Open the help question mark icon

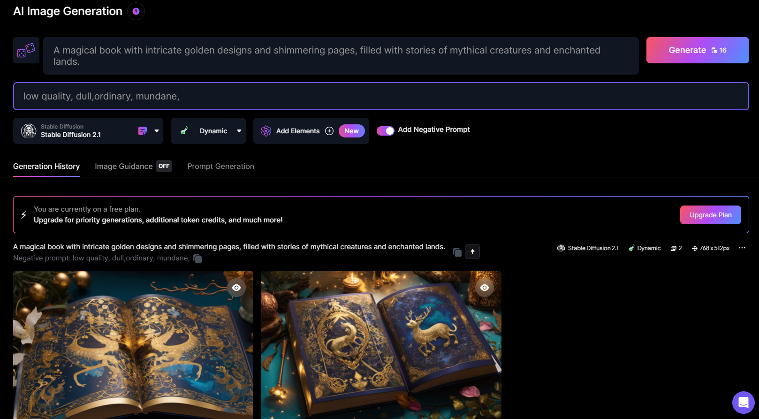pyautogui.click(x=136, y=11)
